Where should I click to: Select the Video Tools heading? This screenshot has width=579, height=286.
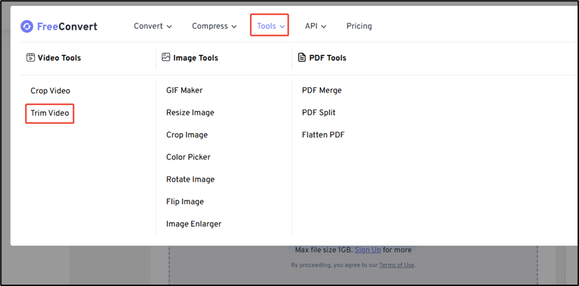tap(59, 58)
